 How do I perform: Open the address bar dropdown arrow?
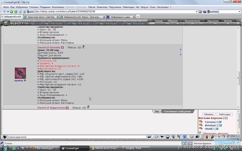click(196, 12)
